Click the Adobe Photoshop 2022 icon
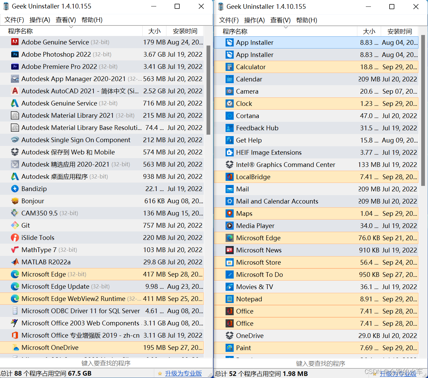Viewport: 428px width, 378px height. pos(15,54)
